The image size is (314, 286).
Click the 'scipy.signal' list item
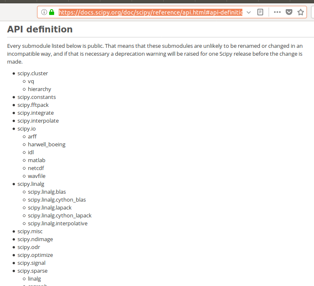pos(31,263)
